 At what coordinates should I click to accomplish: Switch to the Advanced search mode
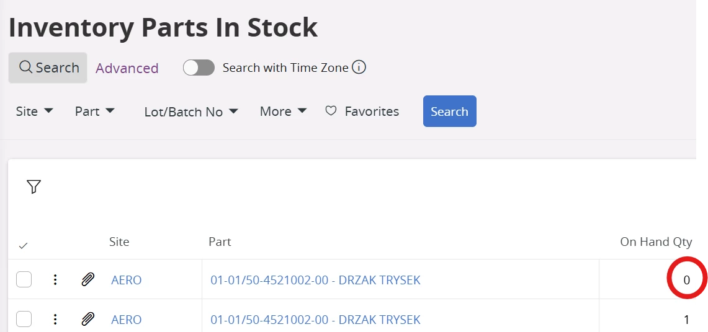127,68
